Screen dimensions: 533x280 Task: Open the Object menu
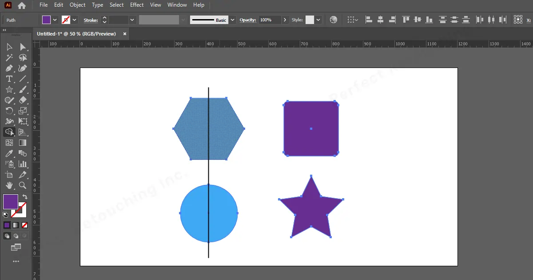click(77, 5)
